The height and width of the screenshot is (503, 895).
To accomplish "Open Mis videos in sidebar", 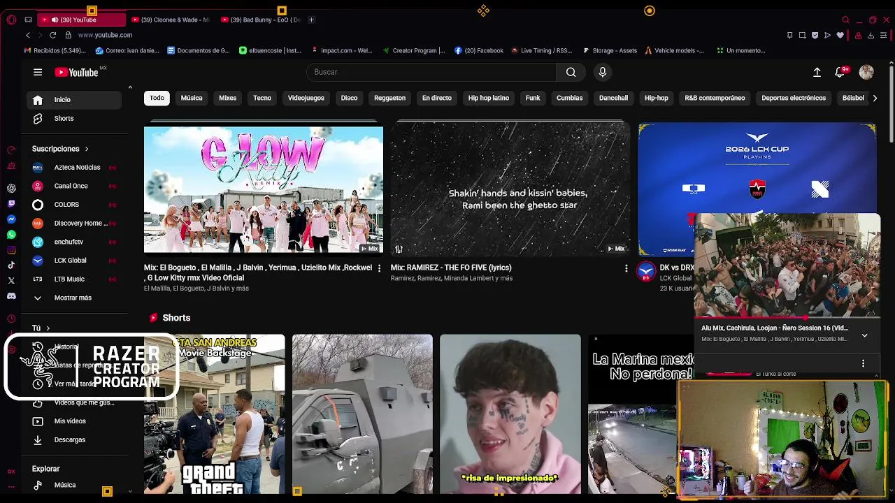I will click(x=74, y=421).
